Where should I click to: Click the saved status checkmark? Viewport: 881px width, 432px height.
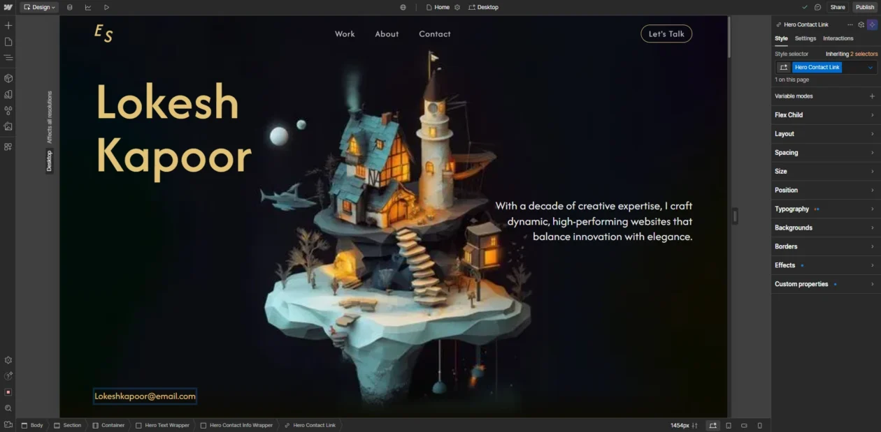coord(805,7)
